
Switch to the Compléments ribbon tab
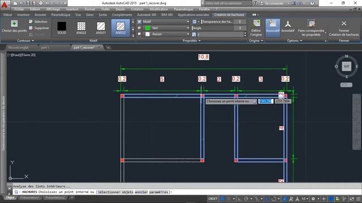(122, 15)
